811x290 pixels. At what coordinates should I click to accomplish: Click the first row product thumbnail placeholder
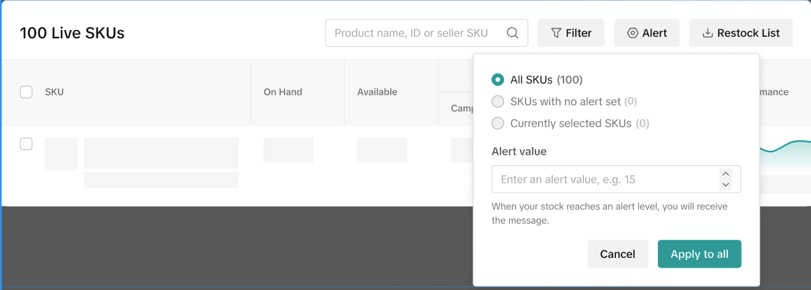62,154
